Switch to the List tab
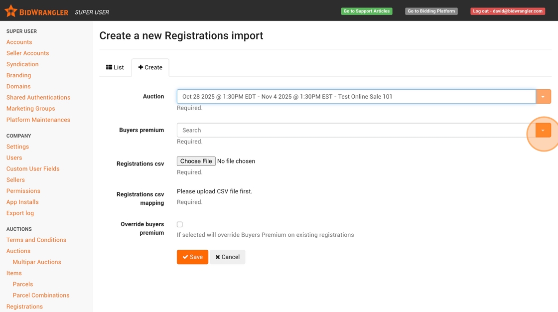 point(115,67)
